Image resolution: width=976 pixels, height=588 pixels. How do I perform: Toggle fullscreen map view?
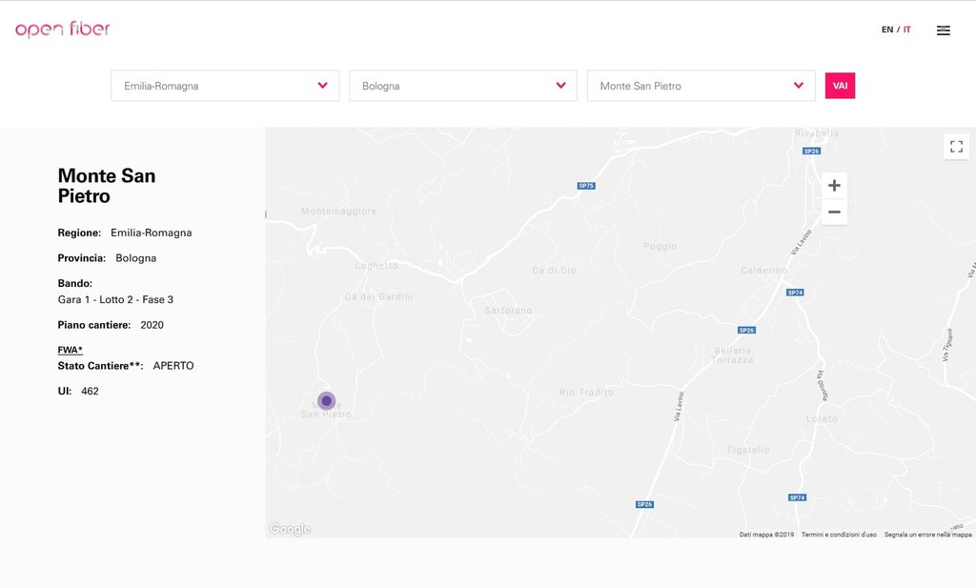(956, 147)
